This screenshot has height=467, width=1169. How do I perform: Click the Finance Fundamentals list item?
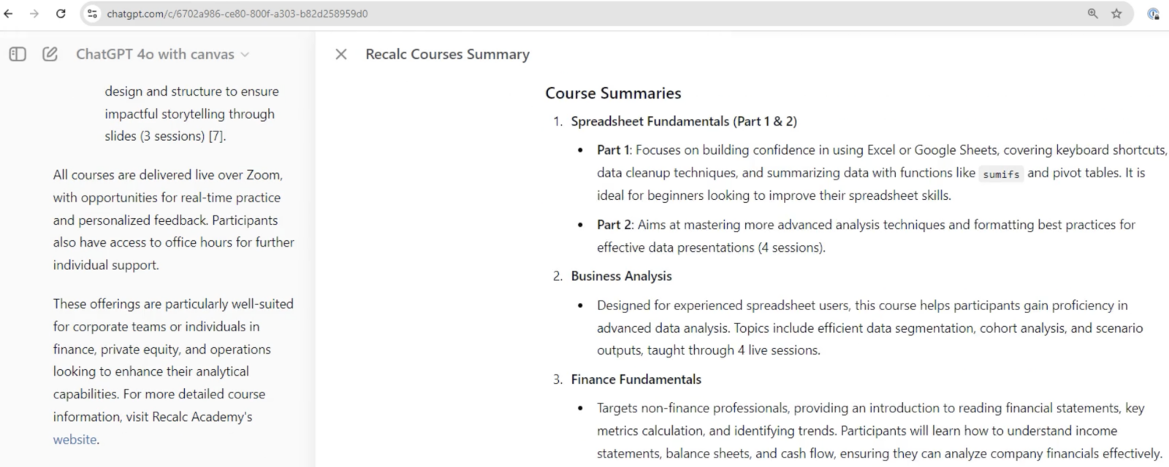pos(636,379)
